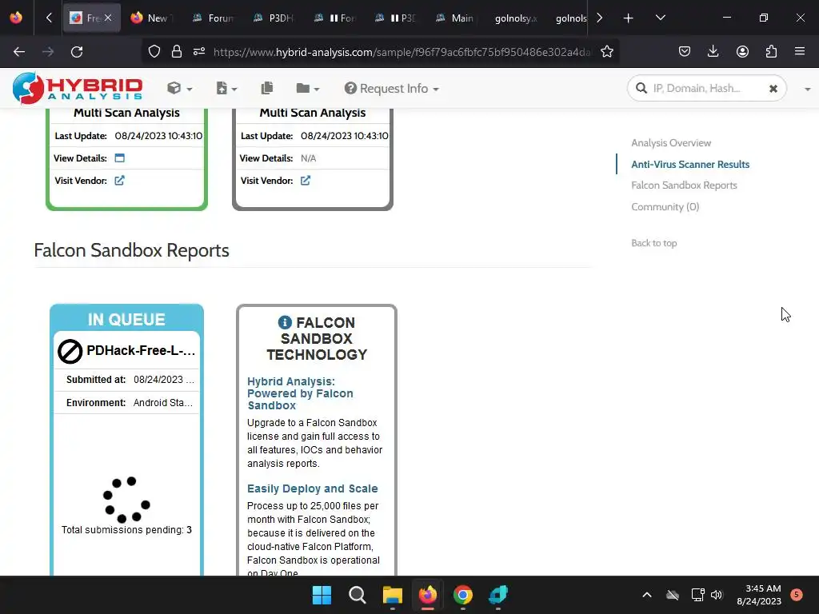
Task: Click Firefox back navigation arrow
Action: (x=19, y=52)
